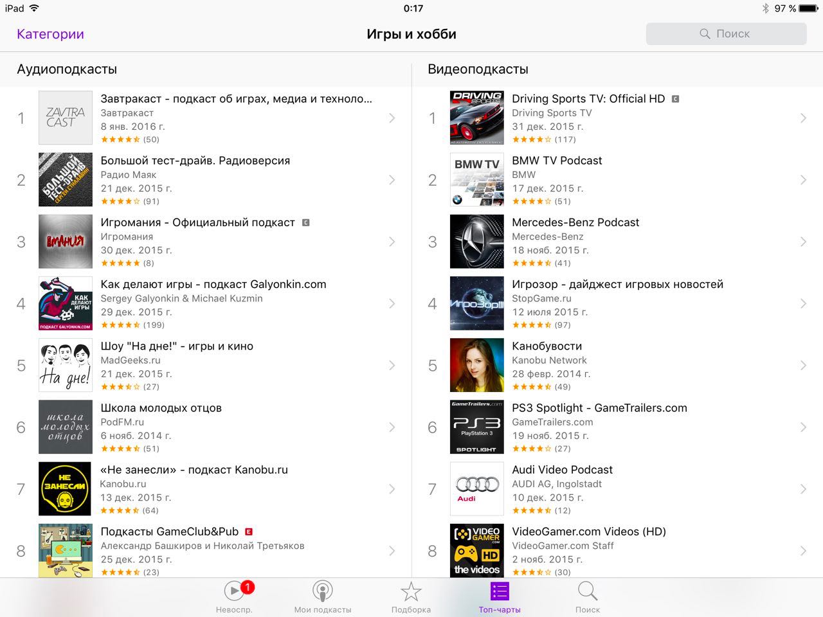The width and height of the screenshot is (823, 617).
Task: Tap the Bluetooth icon in status bar
Action: [765, 8]
